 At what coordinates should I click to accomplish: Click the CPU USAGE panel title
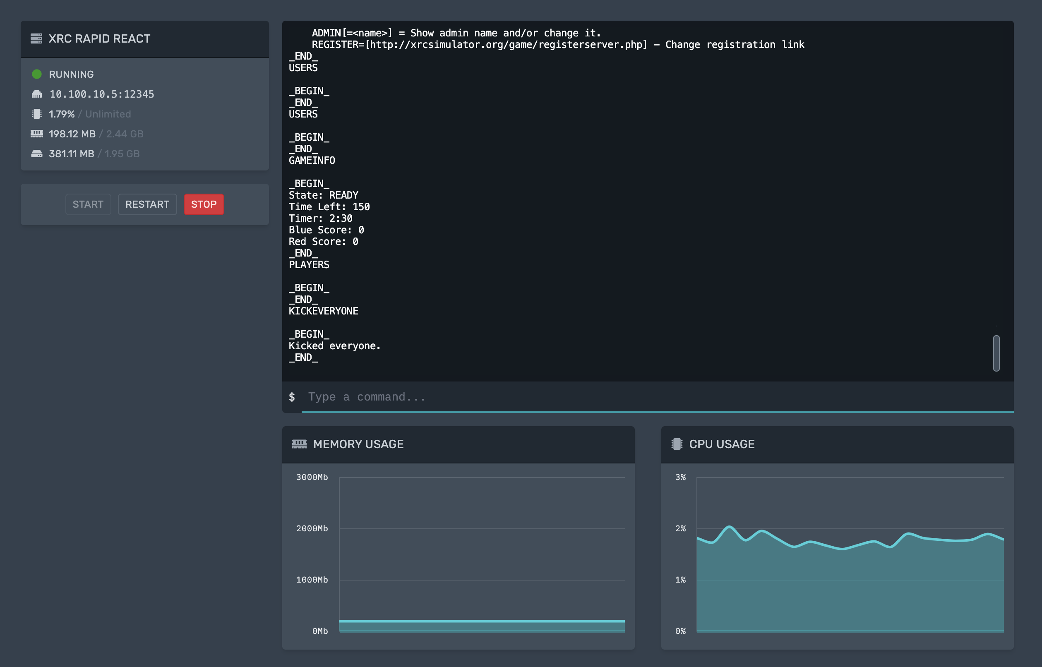click(722, 444)
